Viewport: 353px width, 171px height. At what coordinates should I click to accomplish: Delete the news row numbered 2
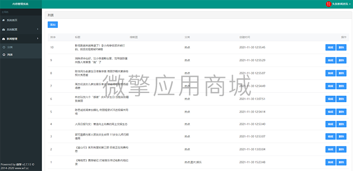coord(341,149)
